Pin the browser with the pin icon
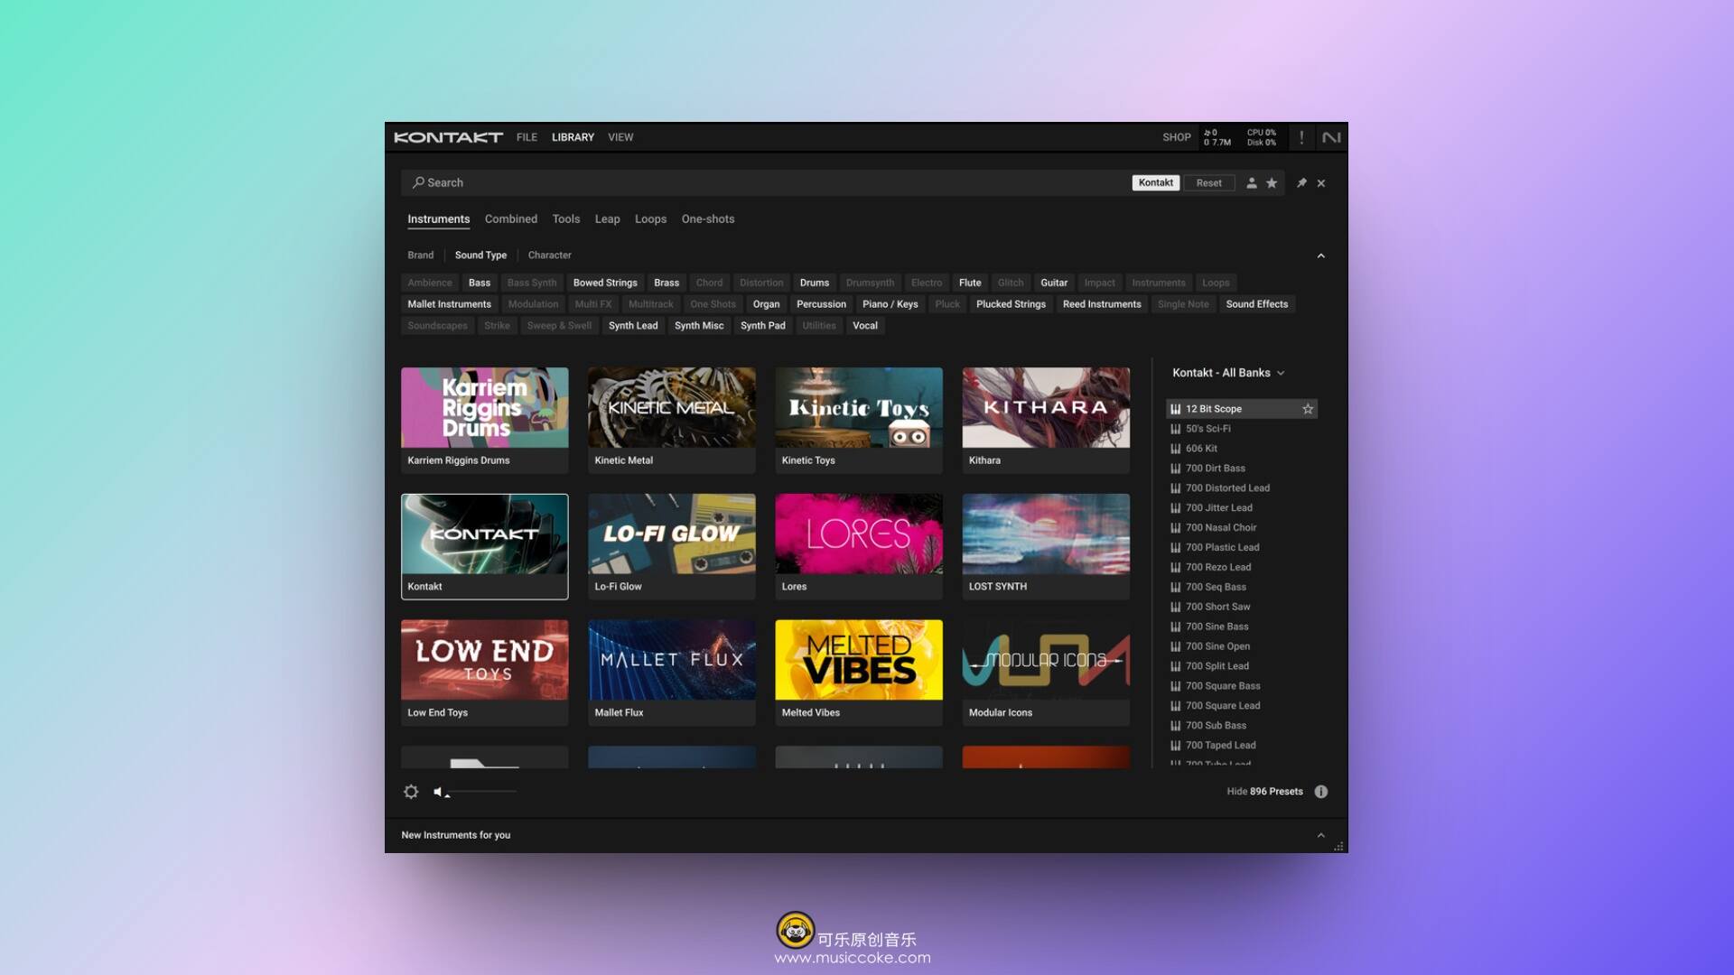Screen dimensions: 1734x975 click(x=1301, y=183)
